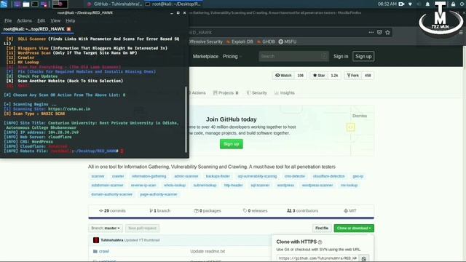This screenshot has height=262, width=466.
Task: Select the HTTPS clone URL field
Action: (x=317, y=258)
